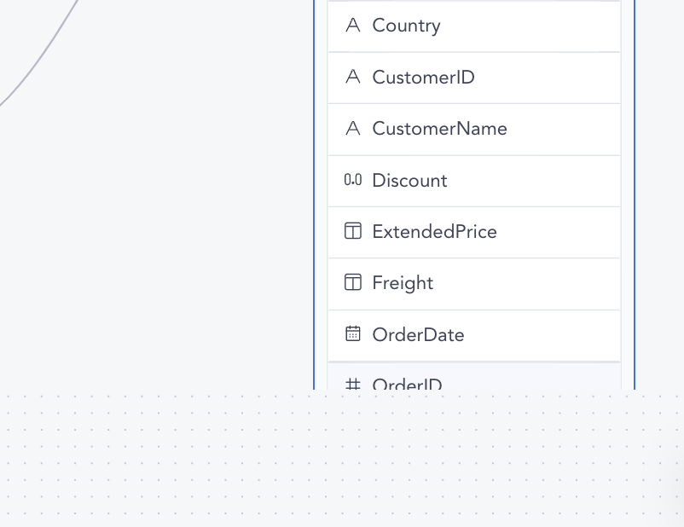
Task: Click the text type icon beside Country
Action: (x=352, y=26)
